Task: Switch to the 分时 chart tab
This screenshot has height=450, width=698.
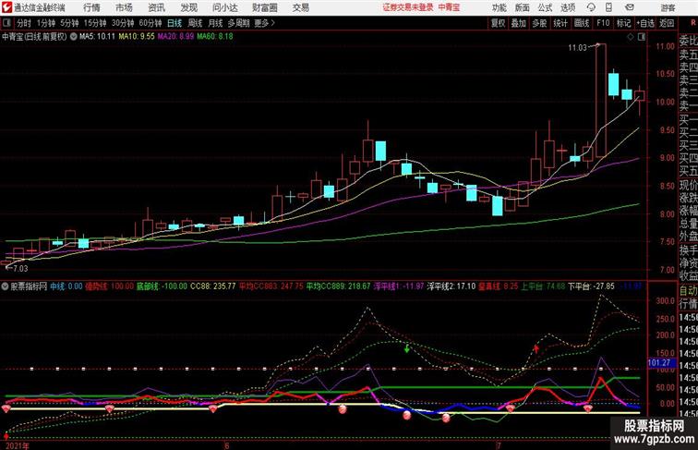Action: coord(24,23)
